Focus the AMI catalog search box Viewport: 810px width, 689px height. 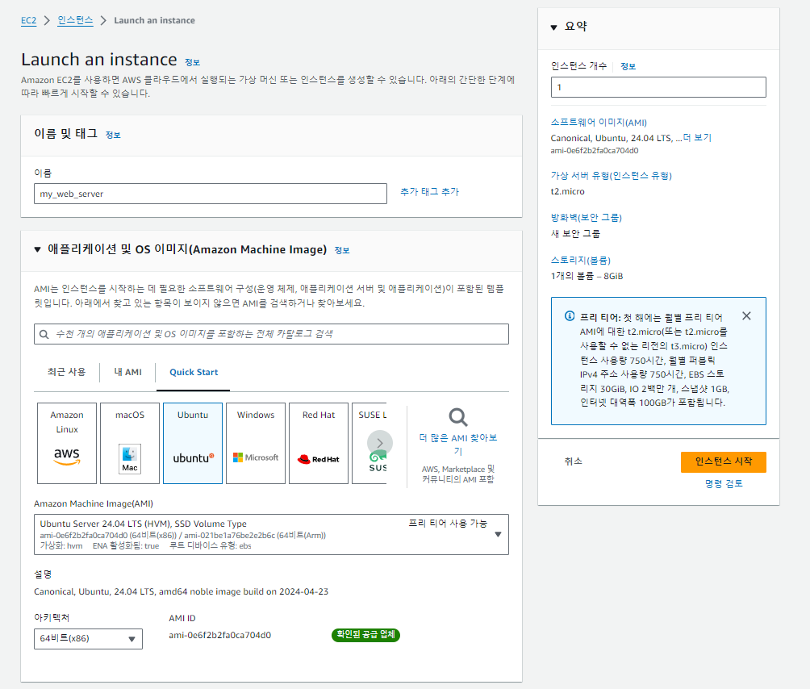(271, 334)
